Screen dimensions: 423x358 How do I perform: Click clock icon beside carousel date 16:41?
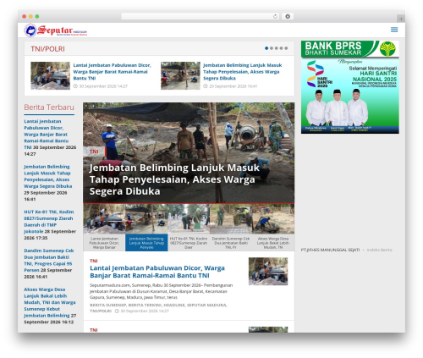pos(206,86)
